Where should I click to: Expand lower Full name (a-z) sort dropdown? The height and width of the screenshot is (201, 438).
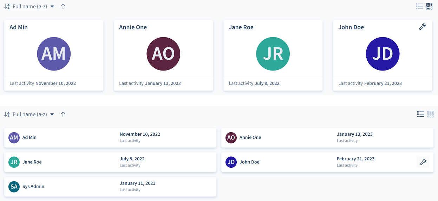click(33, 114)
